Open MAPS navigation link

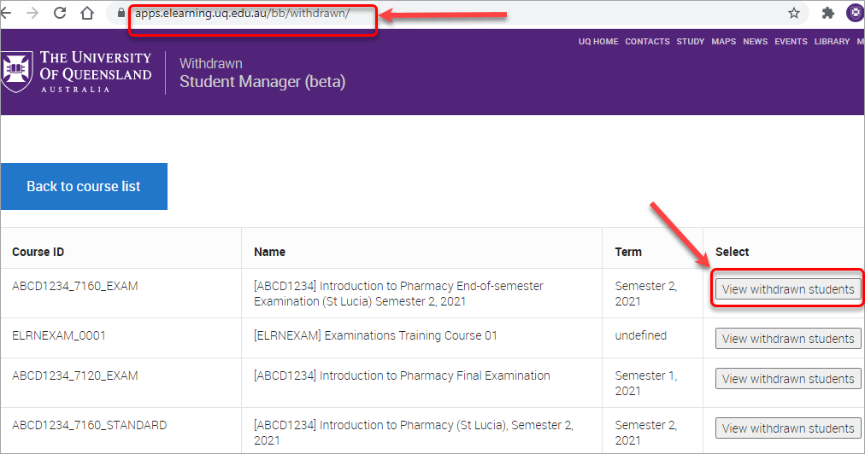click(x=723, y=41)
